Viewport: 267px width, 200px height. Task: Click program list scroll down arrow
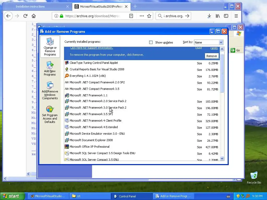(x=222, y=159)
